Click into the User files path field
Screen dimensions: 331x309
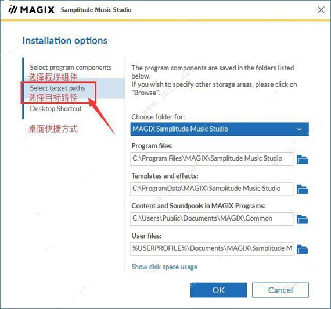[x=212, y=249]
